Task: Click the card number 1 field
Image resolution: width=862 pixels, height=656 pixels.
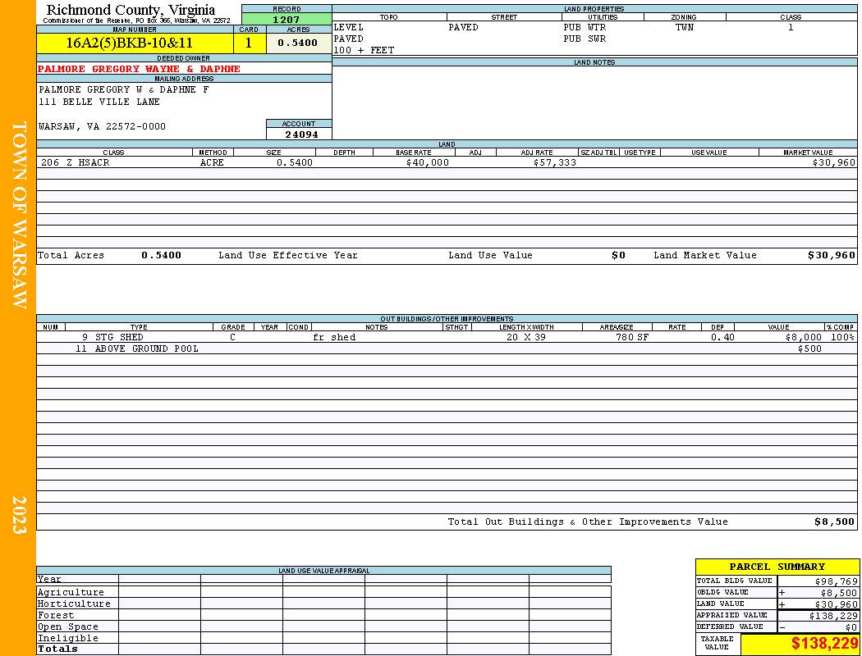Action: [249, 43]
